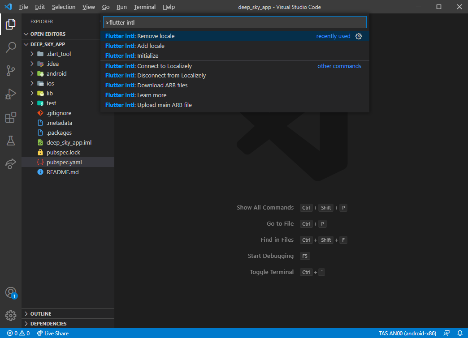
Task: Open the File menu
Action: click(23, 7)
